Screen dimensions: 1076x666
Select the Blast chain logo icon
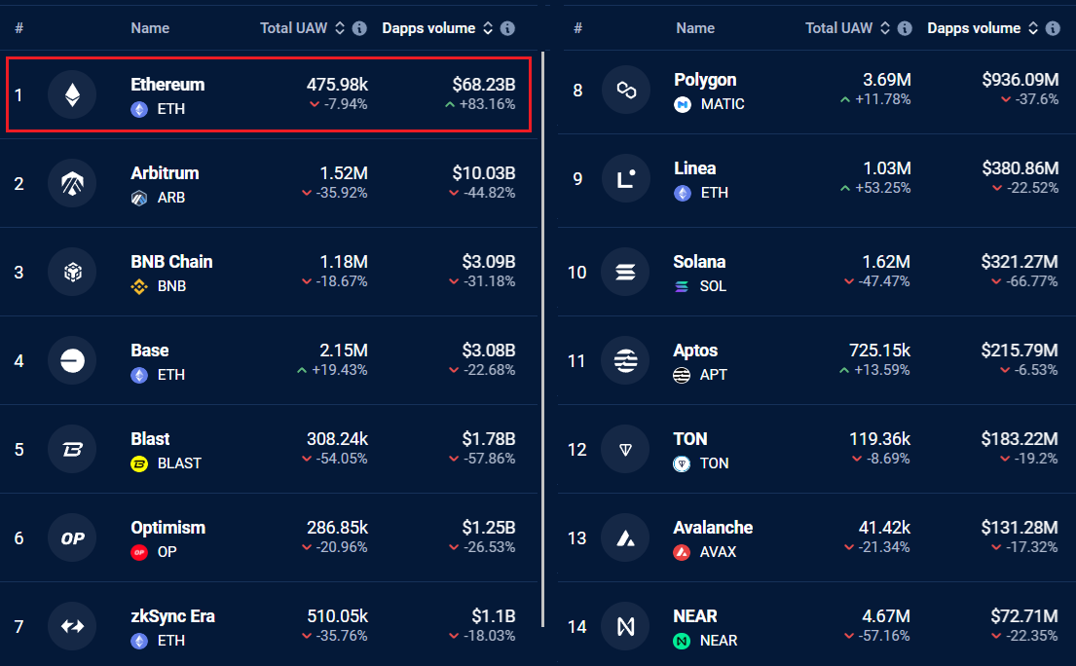[72, 449]
